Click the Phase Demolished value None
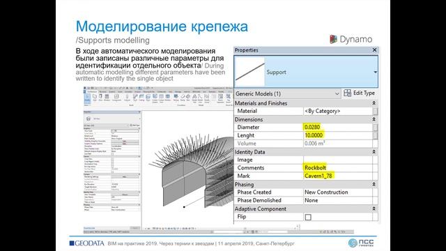446x251 pixels. pyautogui.click(x=312, y=200)
